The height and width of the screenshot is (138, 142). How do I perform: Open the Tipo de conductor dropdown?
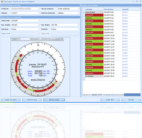(78, 9)
